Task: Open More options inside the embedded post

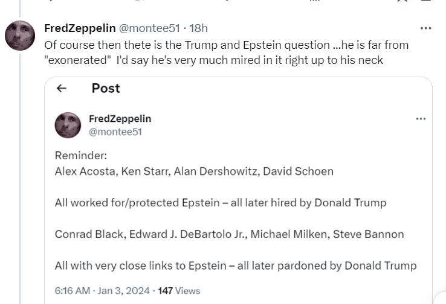Action: tap(421, 119)
